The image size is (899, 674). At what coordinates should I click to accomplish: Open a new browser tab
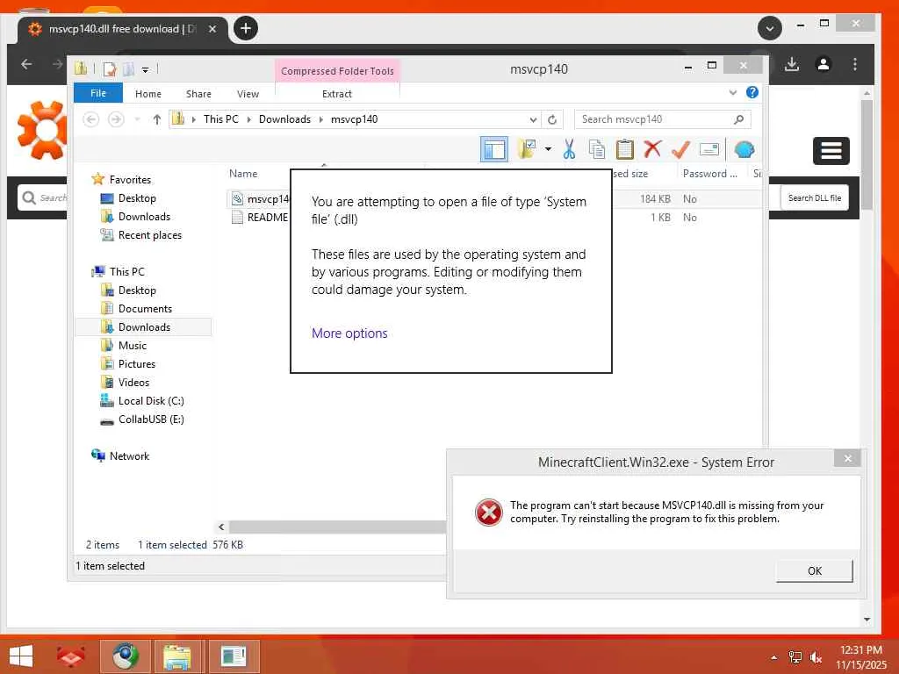[246, 28]
